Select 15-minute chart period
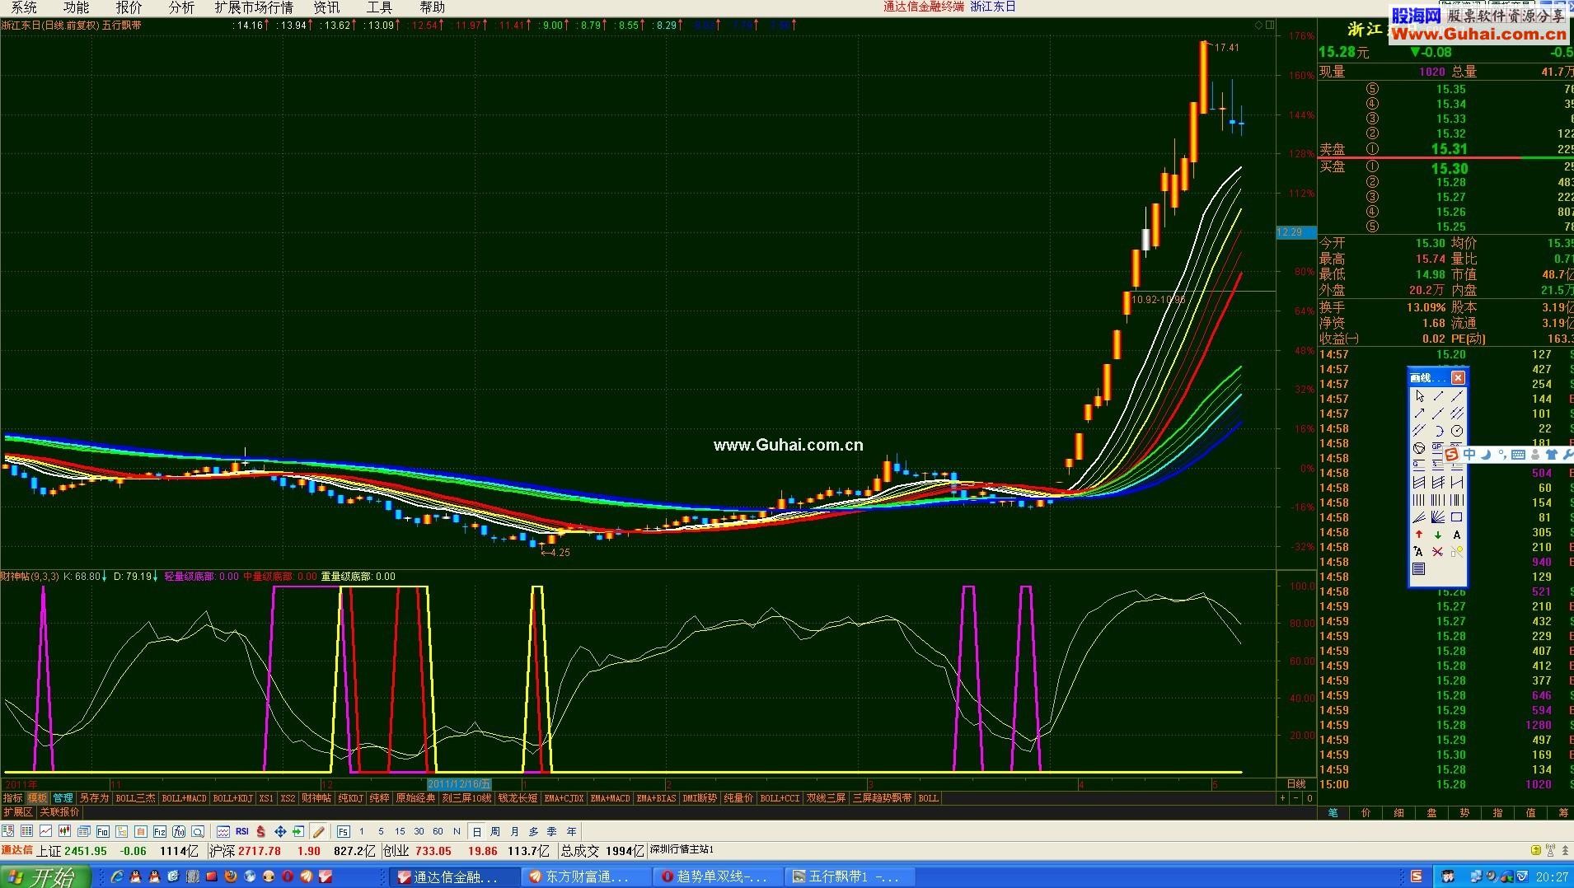 coord(400,831)
